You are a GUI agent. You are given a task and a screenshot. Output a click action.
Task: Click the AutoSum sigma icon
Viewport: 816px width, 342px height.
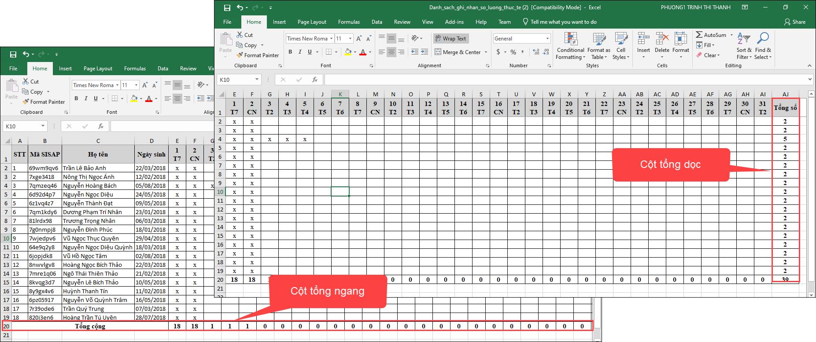699,35
